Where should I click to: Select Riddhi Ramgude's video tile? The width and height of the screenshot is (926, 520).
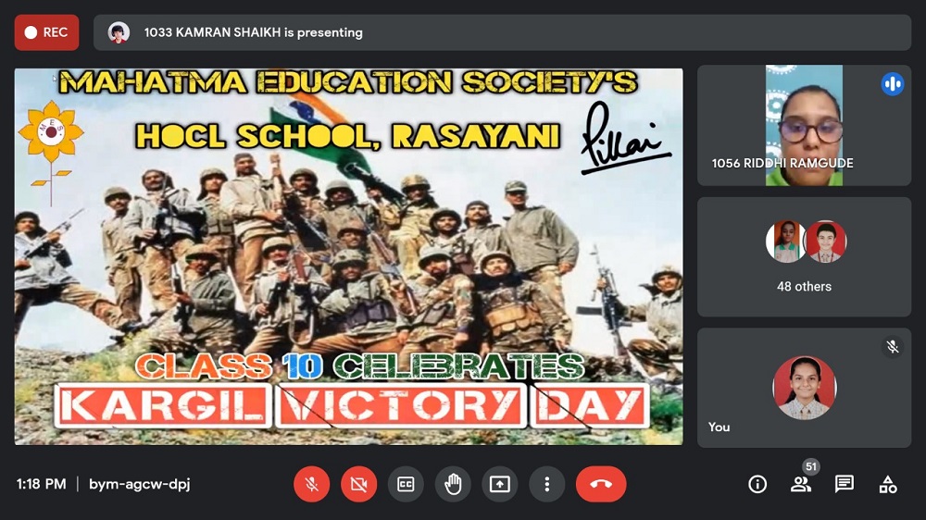(804, 125)
